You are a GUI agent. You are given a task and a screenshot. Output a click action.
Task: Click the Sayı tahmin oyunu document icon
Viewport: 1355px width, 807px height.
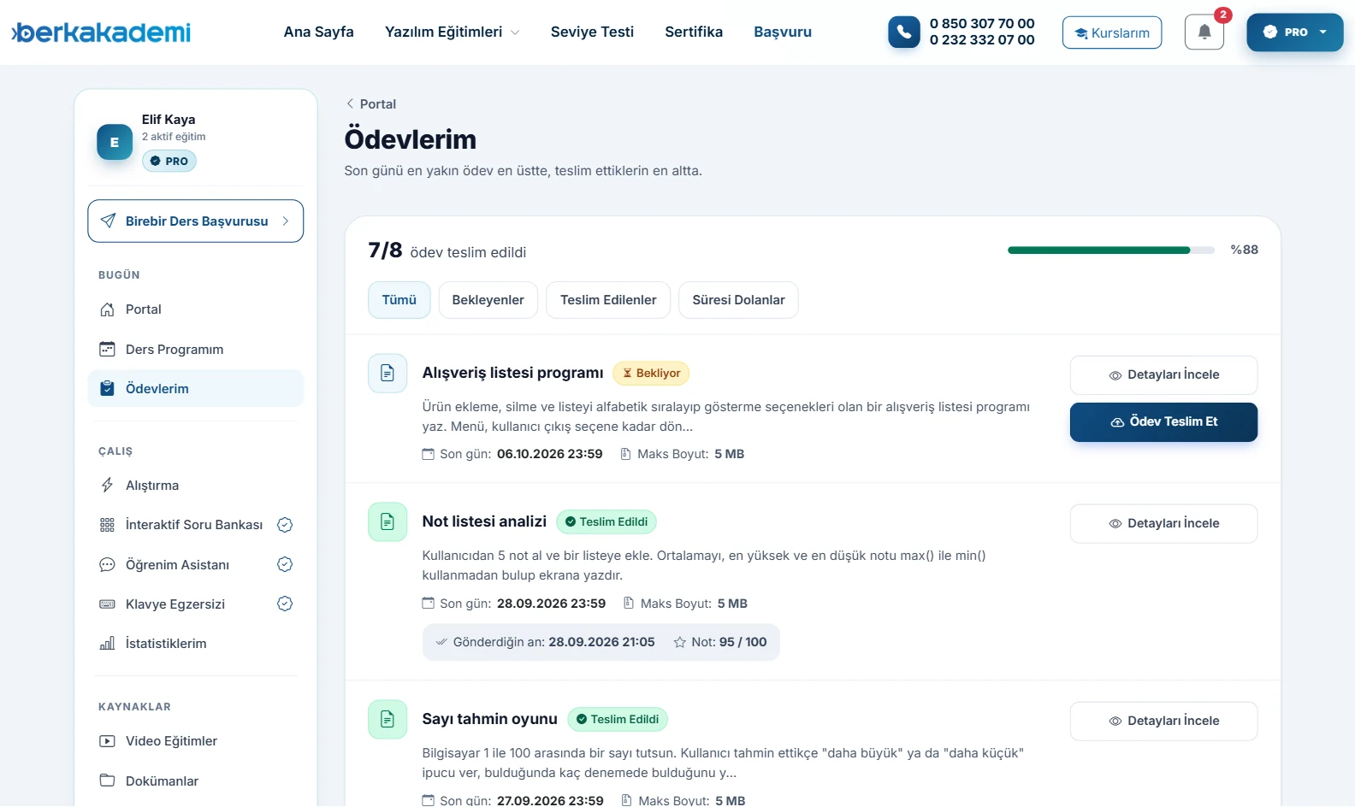[x=388, y=720]
